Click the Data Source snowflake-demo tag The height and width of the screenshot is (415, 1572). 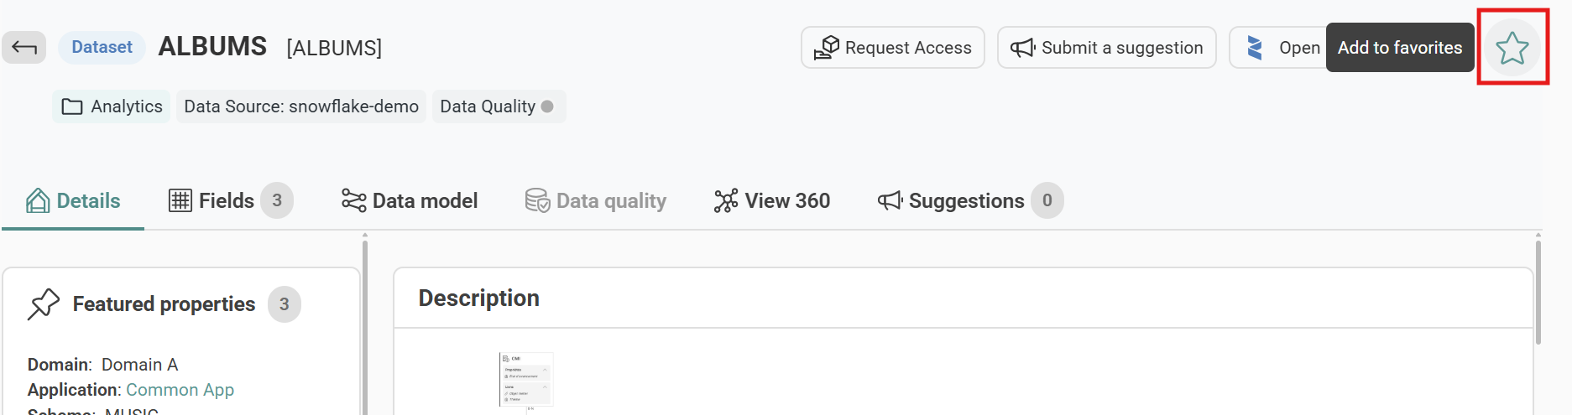click(301, 106)
